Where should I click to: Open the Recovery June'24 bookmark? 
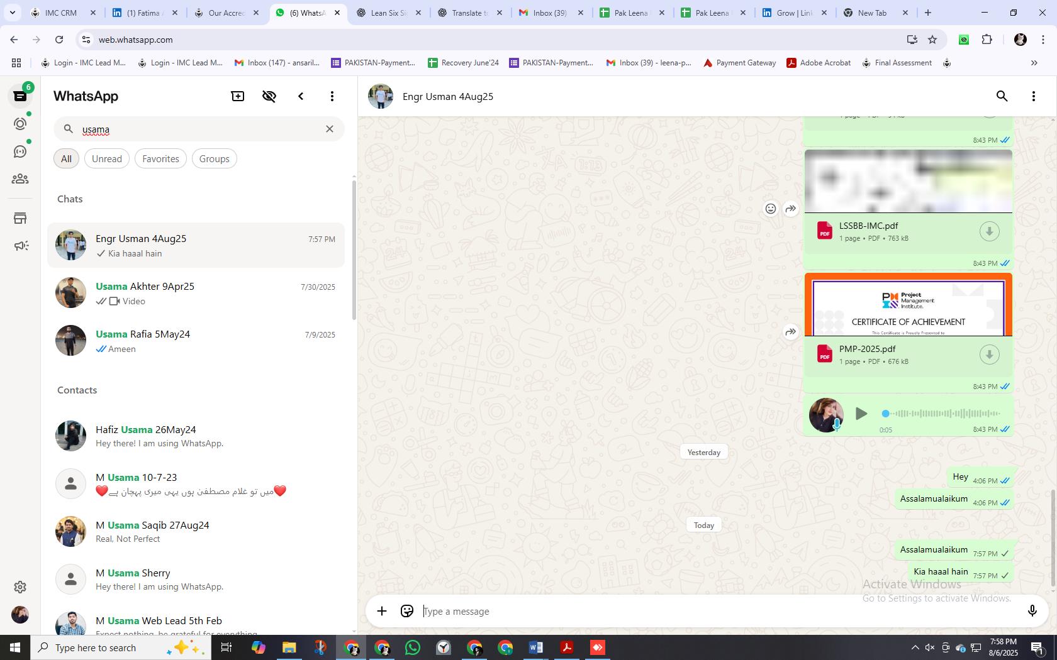[463, 63]
